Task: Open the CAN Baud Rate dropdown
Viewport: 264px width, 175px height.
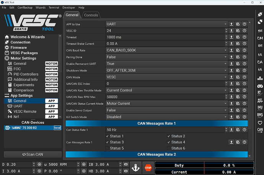Action: point(166,50)
